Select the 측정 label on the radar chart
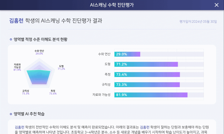The image size is (224, 134). (x=53, y=92)
